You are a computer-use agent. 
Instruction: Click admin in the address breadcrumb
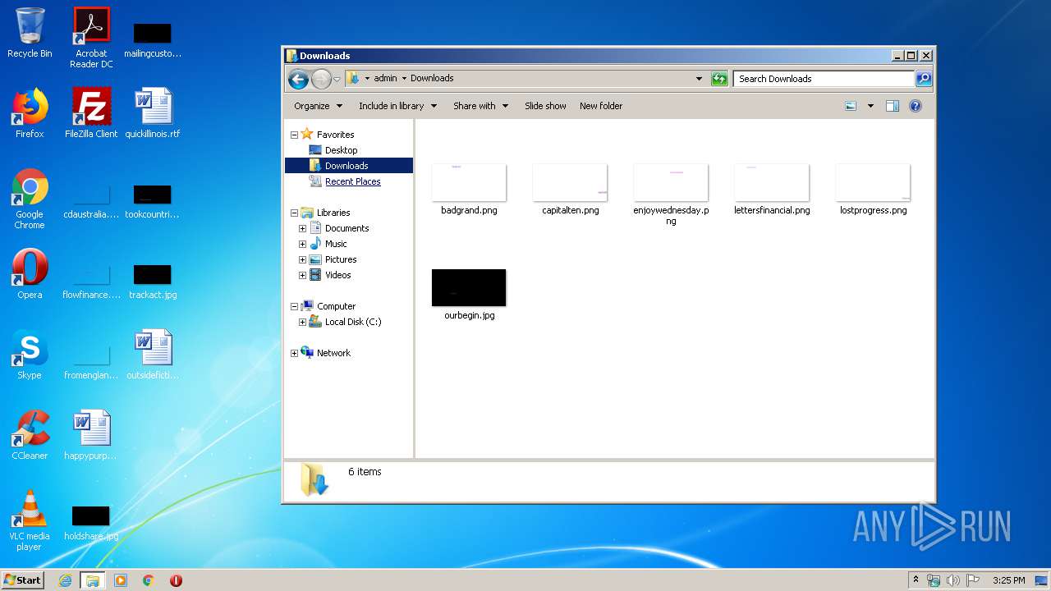pyautogui.click(x=385, y=79)
